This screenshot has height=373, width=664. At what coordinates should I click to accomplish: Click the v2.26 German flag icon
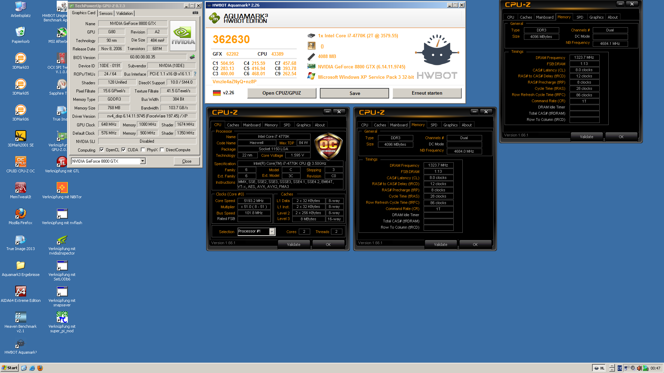(216, 93)
